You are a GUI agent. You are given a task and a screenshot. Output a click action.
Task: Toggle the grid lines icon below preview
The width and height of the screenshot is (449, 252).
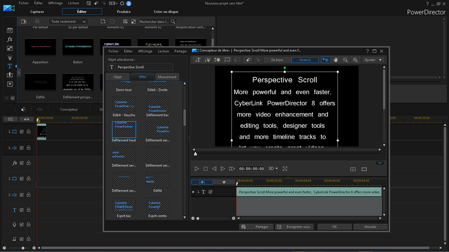click(x=353, y=169)
